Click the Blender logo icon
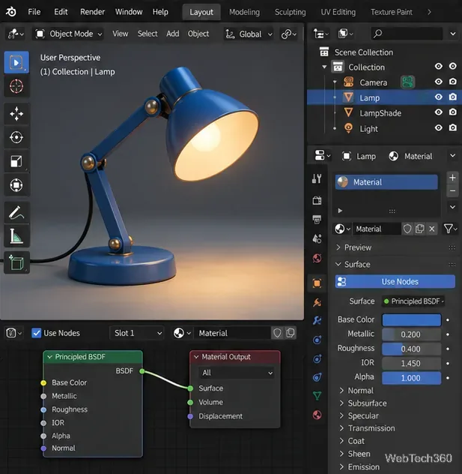Image resolution: width=462 pixels, height=474 pixels. 11,12
